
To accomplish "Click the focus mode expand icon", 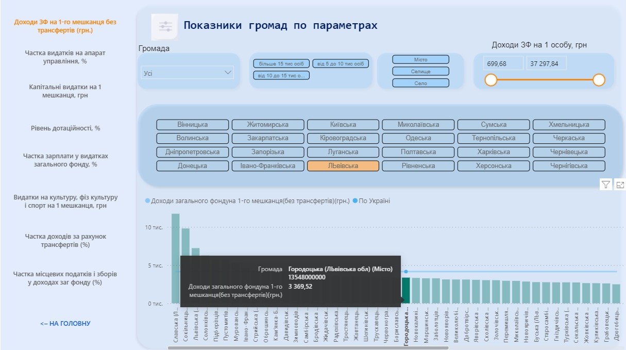I will coord(620,185).
